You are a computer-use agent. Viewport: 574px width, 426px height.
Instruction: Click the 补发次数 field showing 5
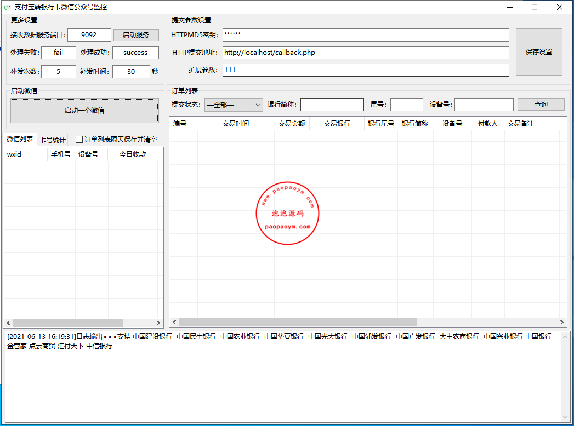pyautogui.click(x=58, y=71)
